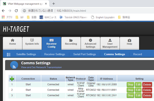
Task: Click the hamburger list menu icon
Action: click(9, 54)
